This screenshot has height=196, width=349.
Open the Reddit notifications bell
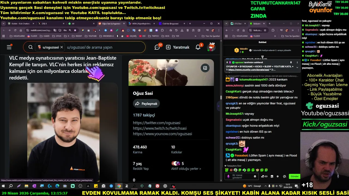198,47
